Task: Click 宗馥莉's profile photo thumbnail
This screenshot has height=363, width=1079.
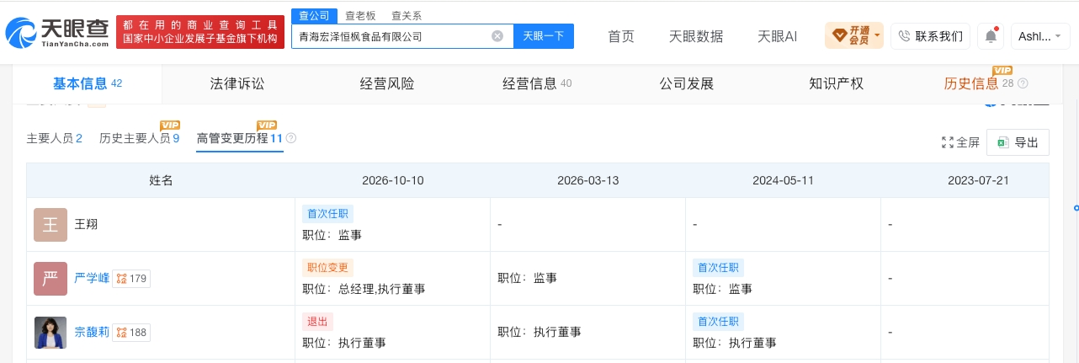Action: (x=50, y=333)
